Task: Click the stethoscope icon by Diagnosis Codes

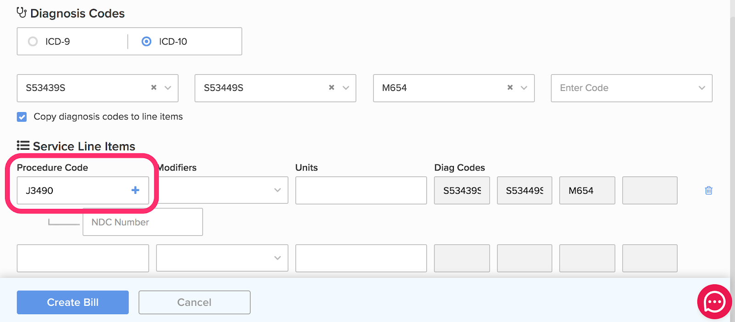Action: pyautogui.click(x=22, y=12)
